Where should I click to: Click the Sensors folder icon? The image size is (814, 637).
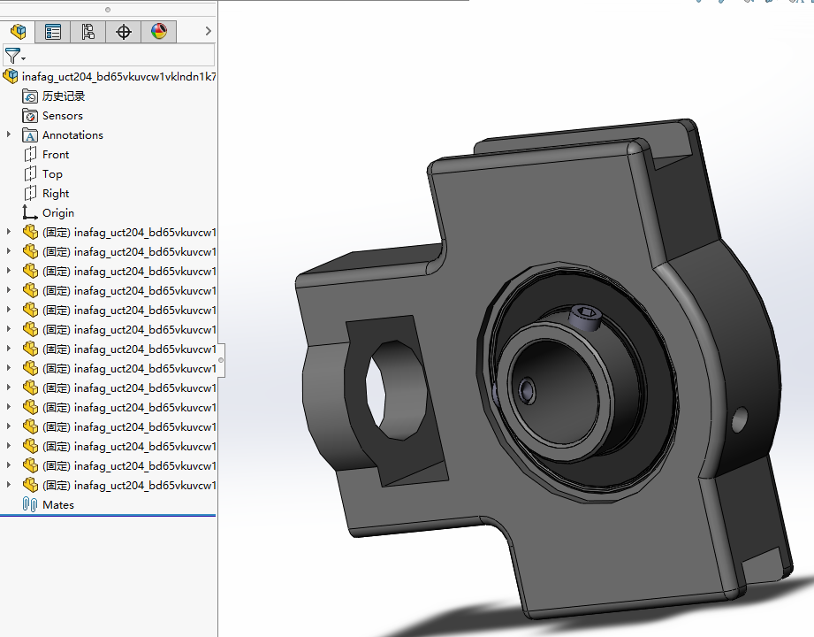pos(29,115)
